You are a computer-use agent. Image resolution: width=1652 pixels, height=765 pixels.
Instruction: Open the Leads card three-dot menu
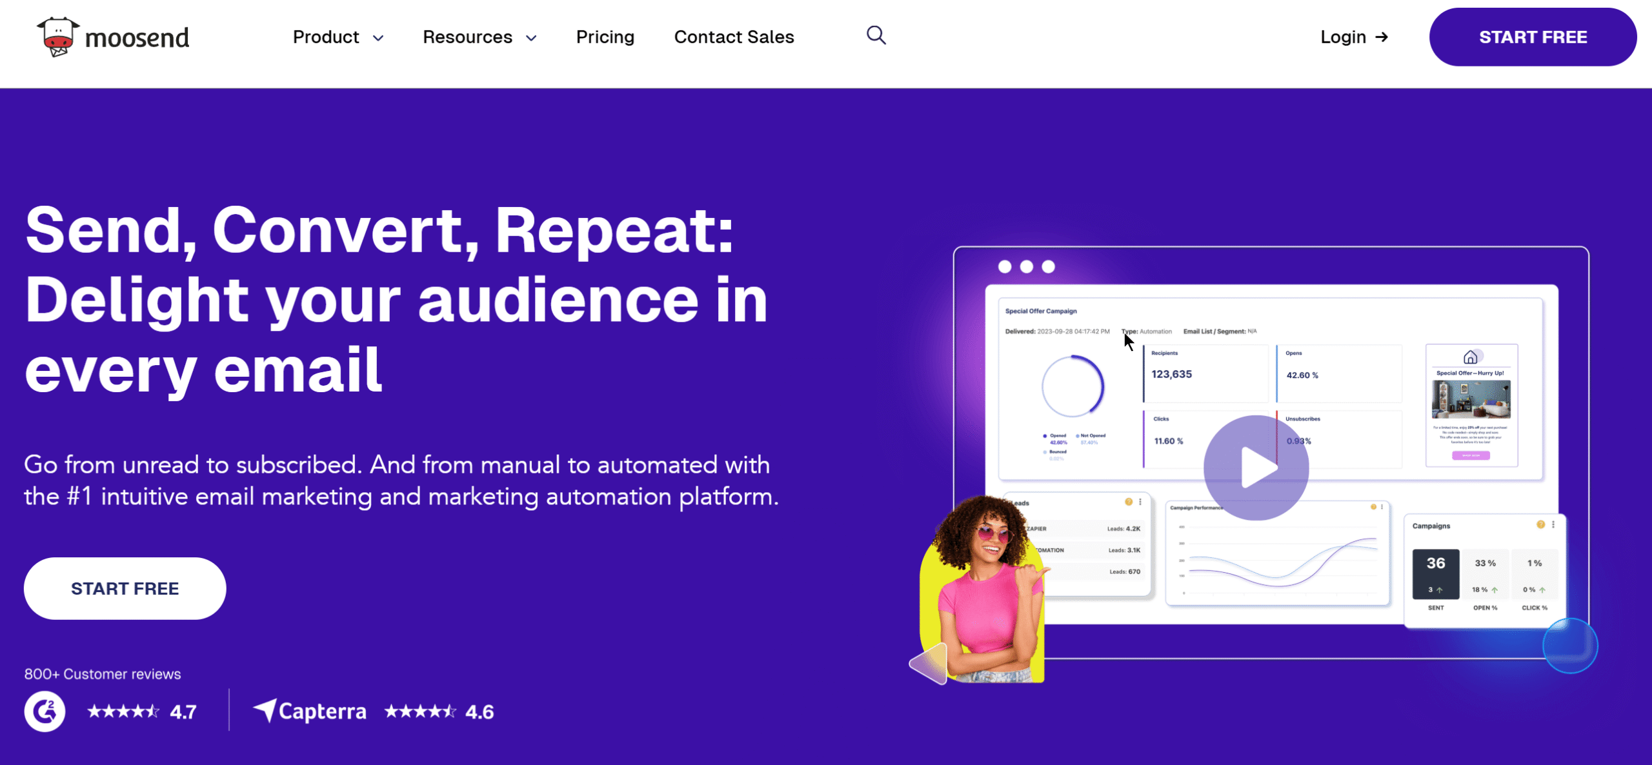click(x=1140, y=502)
